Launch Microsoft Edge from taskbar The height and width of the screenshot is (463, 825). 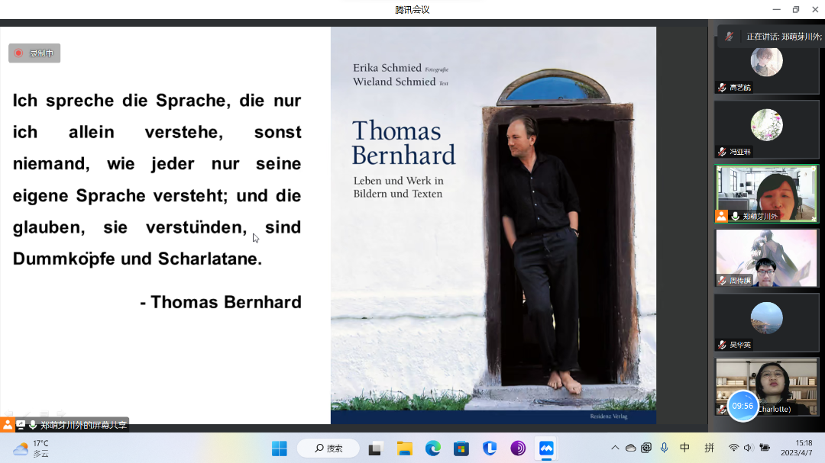tap(433, 449)
